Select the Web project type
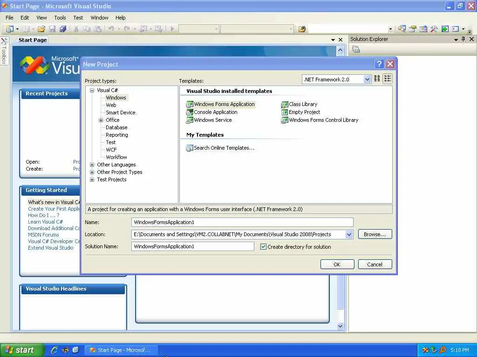The image size is (477, 357). pyautogui.click(x=111, y=105)
